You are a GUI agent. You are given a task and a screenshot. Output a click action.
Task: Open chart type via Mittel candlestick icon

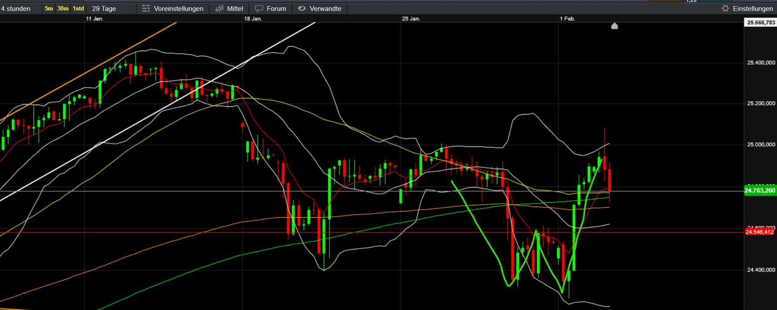[x=219, y=9]
